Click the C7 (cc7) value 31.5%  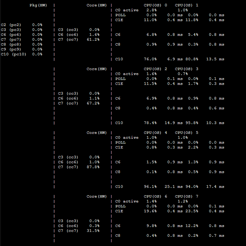click(x=93, y=231)
